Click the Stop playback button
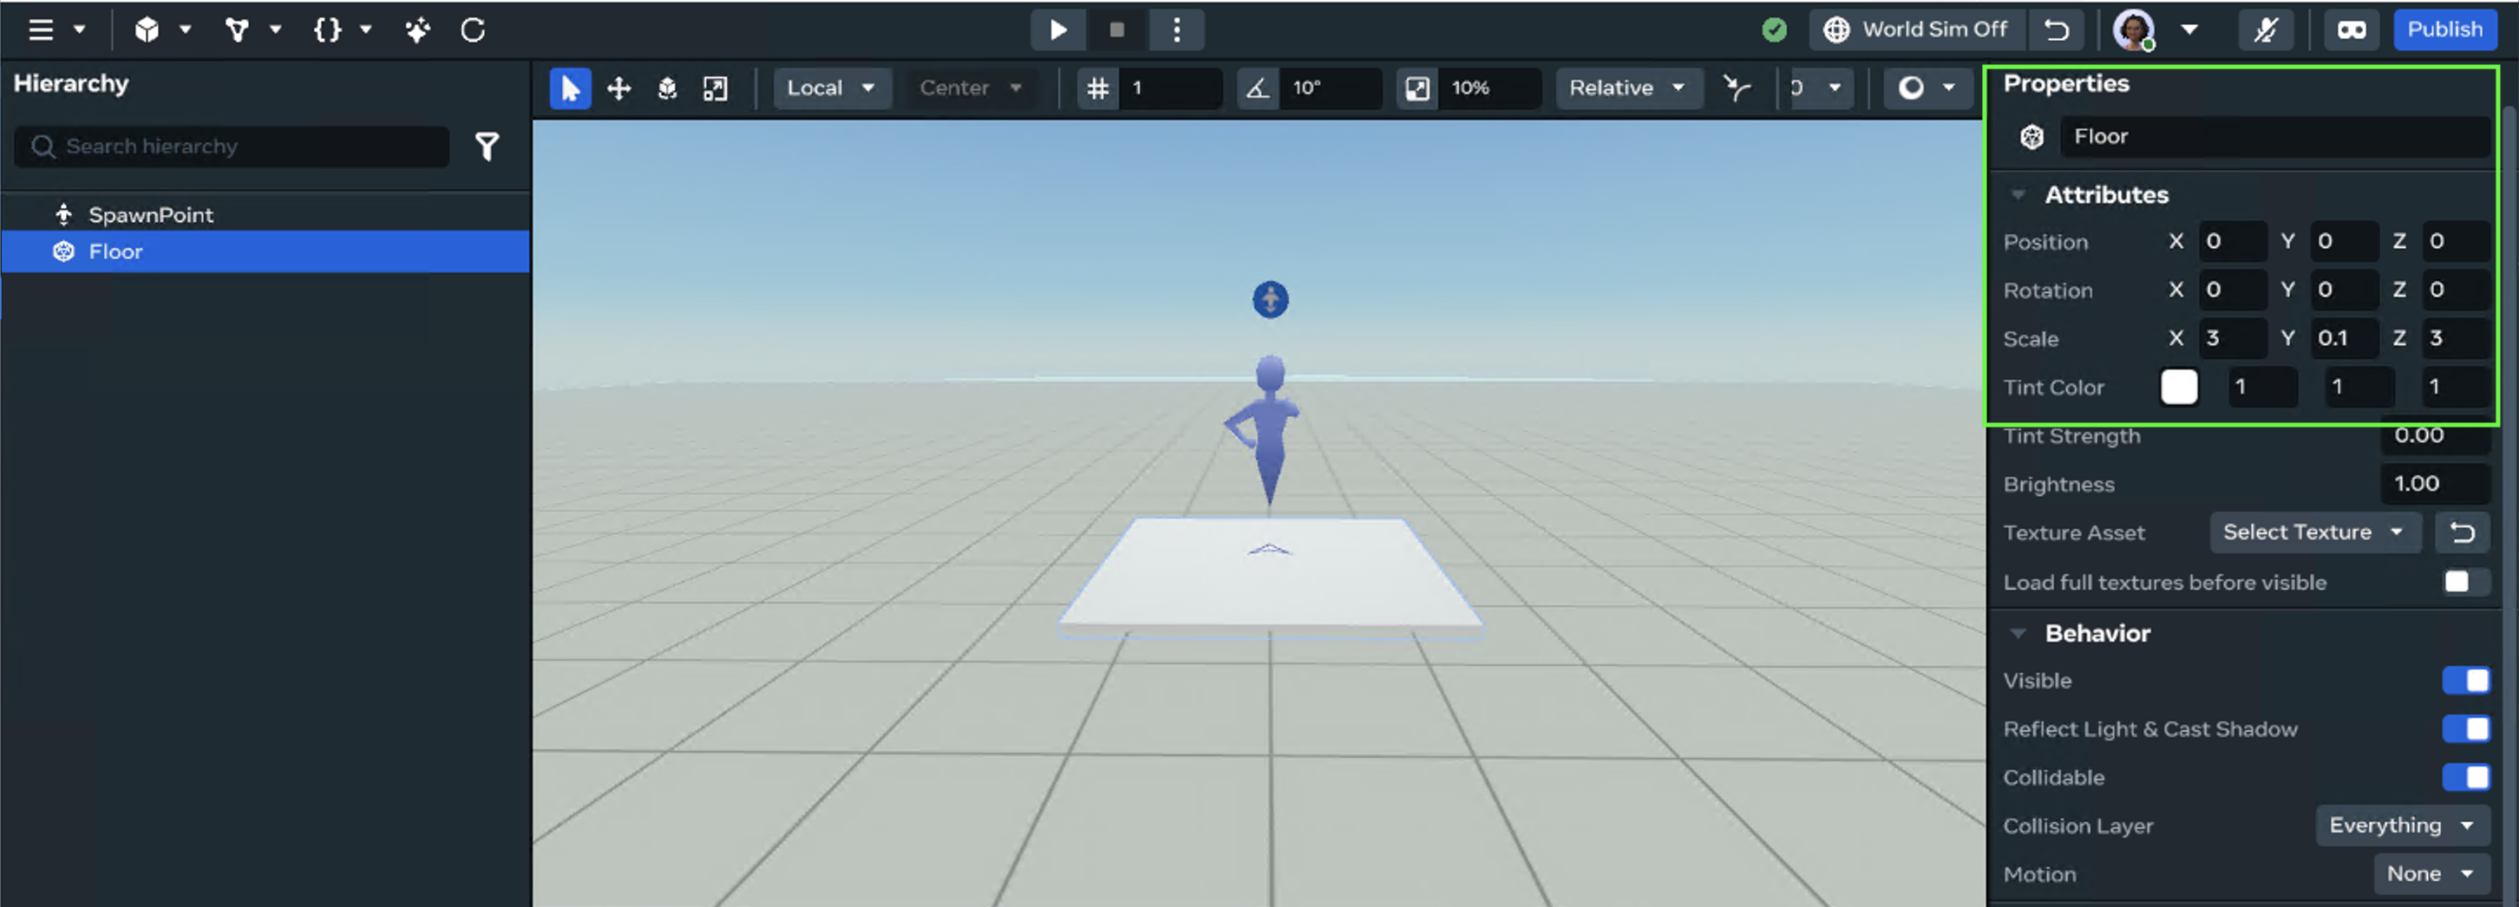Image resolution: width=2519 pixels, height=907 pixels. [x=1116, y=30]
